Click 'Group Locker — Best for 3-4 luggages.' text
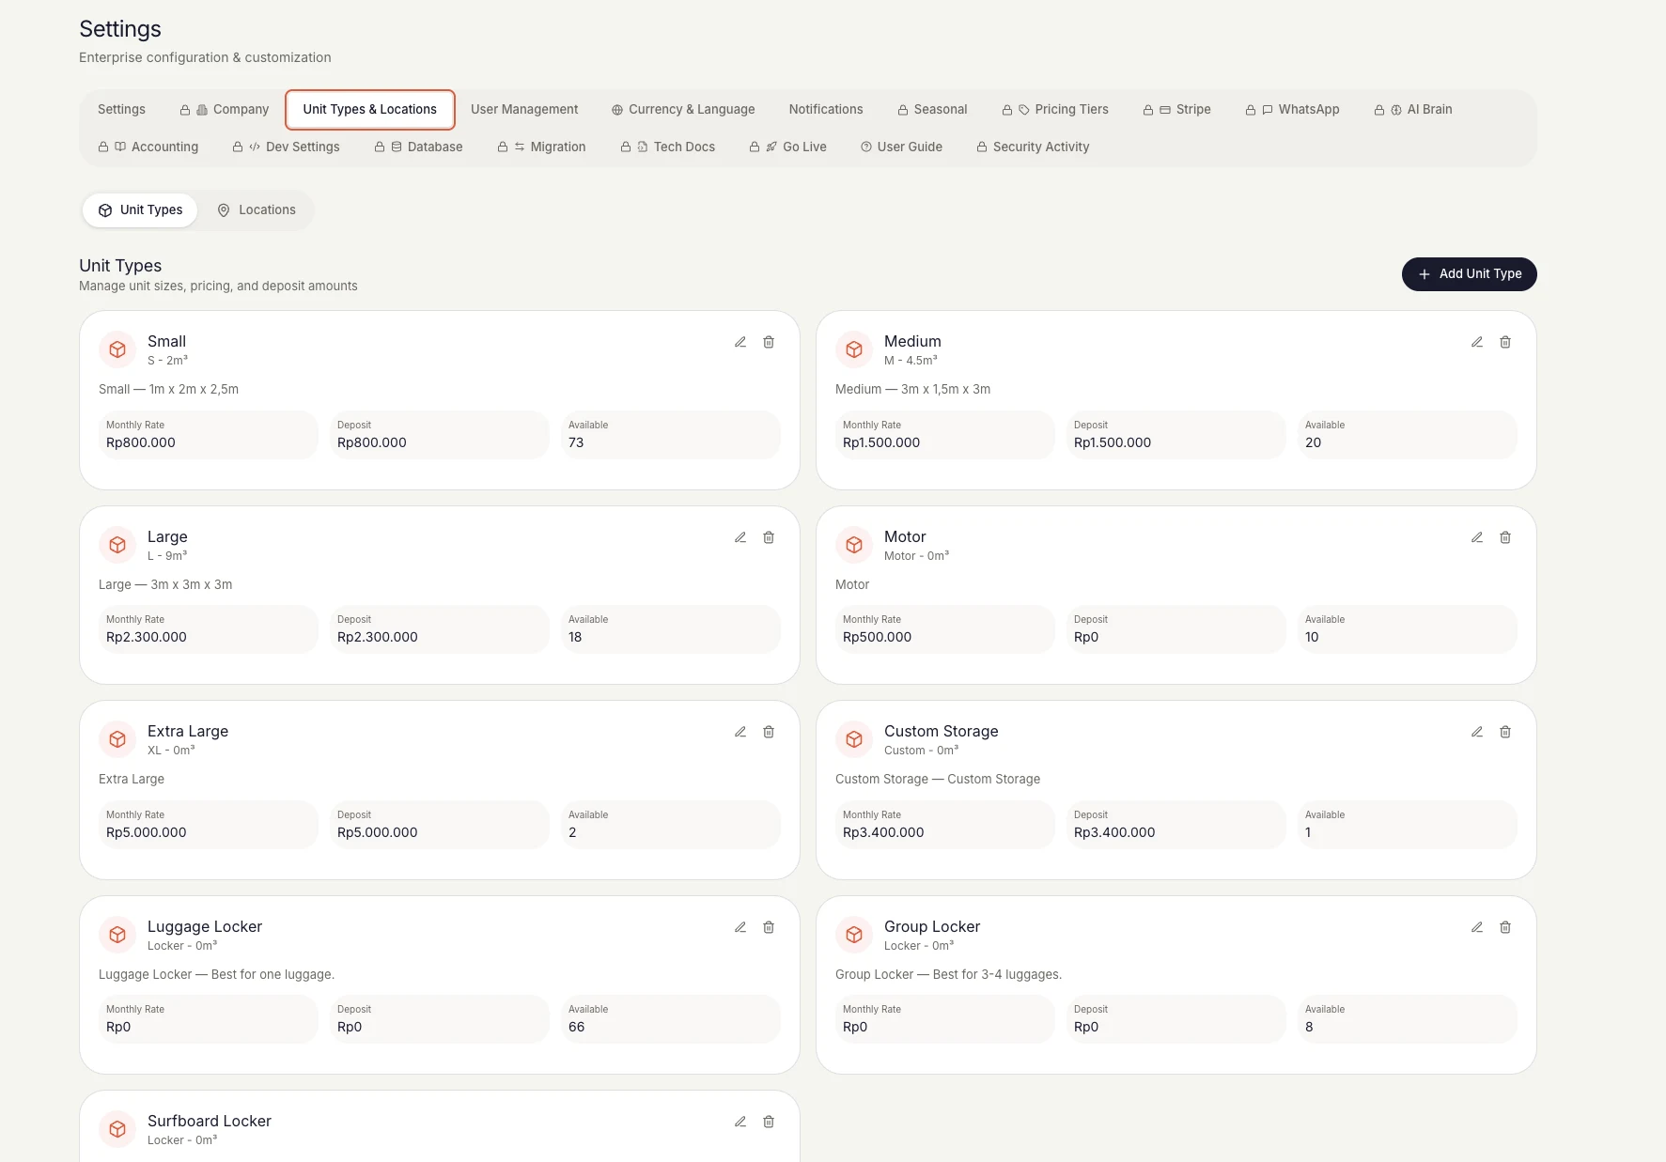The height and width of the screenshot is (1162, 1666). [949, 975]
